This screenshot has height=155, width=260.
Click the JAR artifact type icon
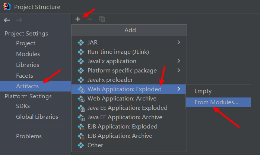click(81, 42)
